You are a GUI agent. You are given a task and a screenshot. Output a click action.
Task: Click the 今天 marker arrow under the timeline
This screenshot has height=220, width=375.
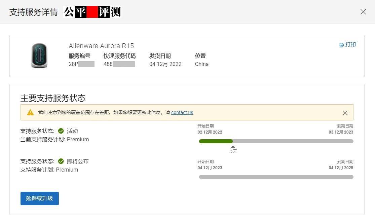(x=233, y=147)
